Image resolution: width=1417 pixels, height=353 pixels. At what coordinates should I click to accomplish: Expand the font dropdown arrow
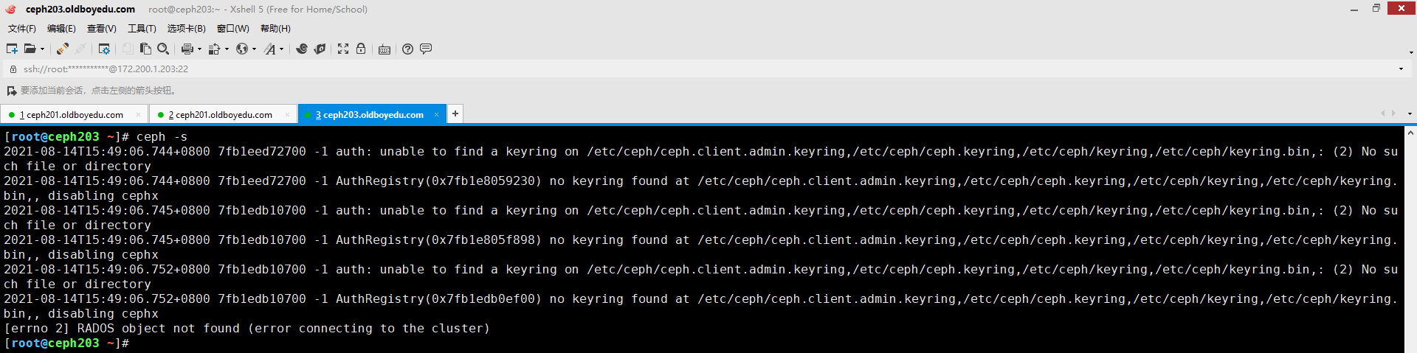point(281,49)
